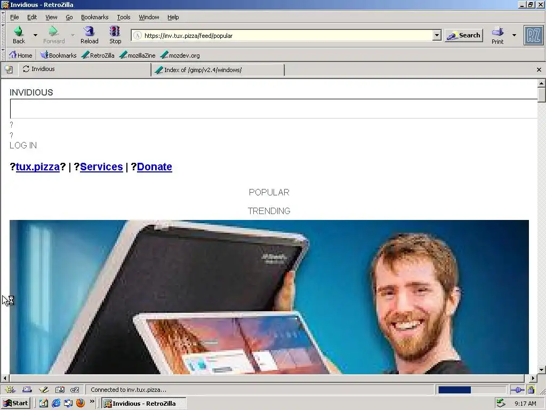Click Invidious - RetroZilla taskbar button
The height and width of the screenshot is (410, 546).
144,404
